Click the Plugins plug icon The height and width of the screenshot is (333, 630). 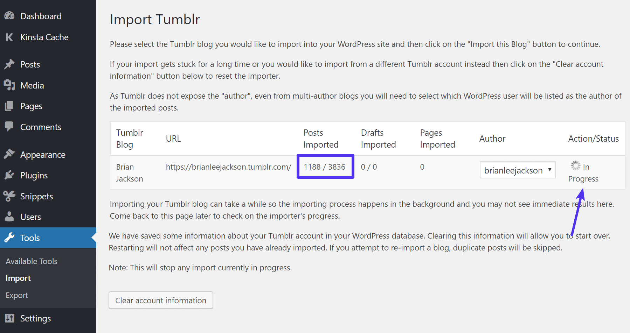9,175
